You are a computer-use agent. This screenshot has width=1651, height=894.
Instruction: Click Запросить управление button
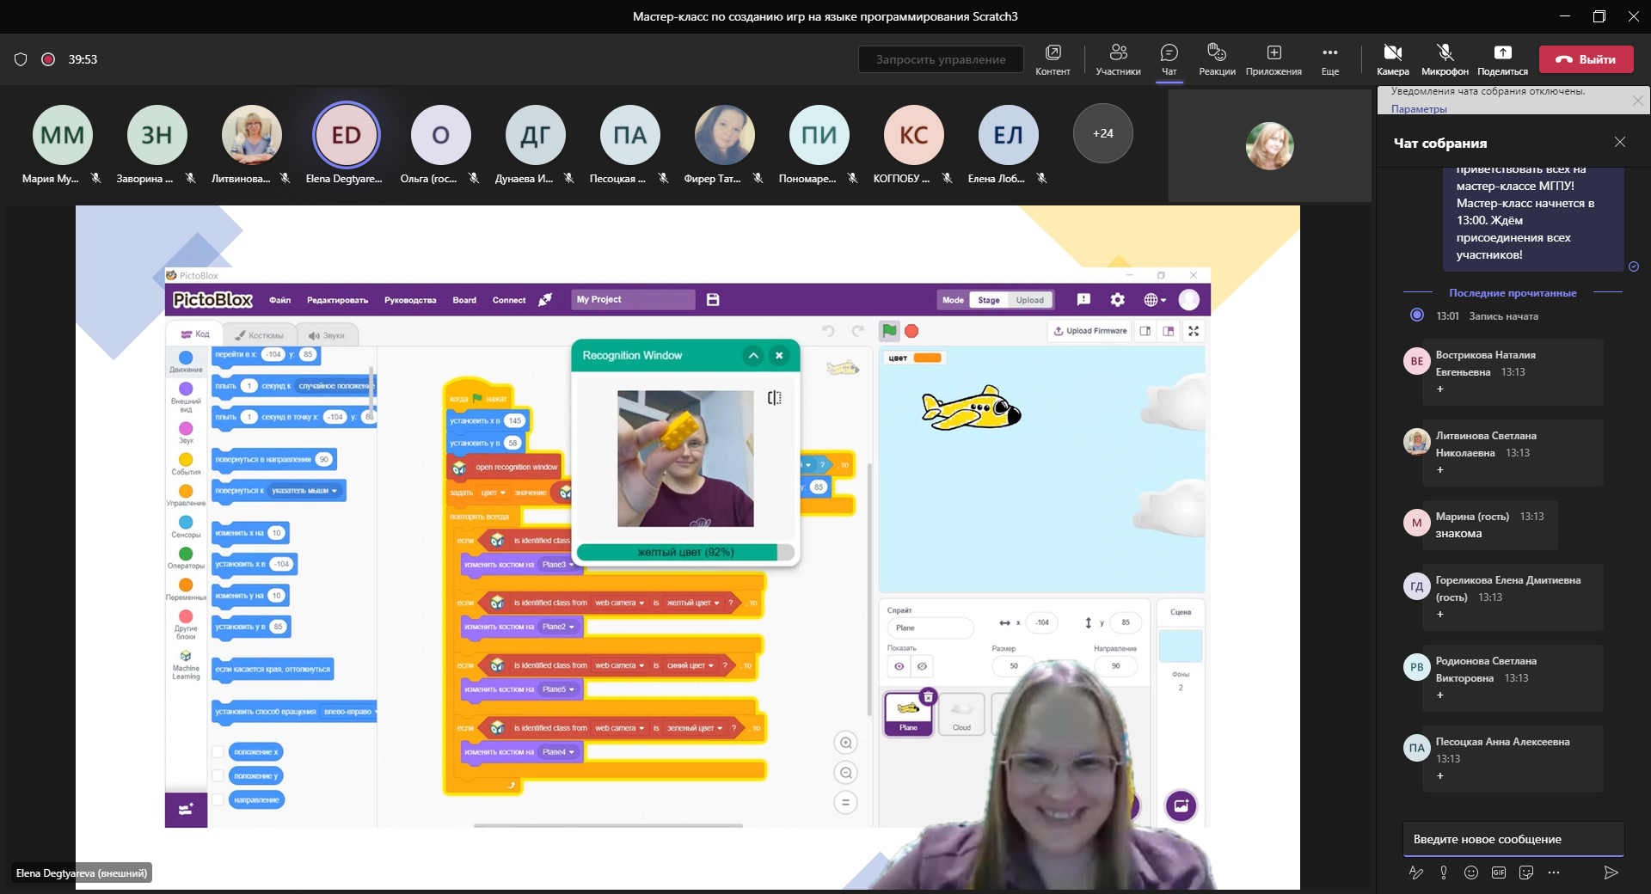(x=941, y=59)
